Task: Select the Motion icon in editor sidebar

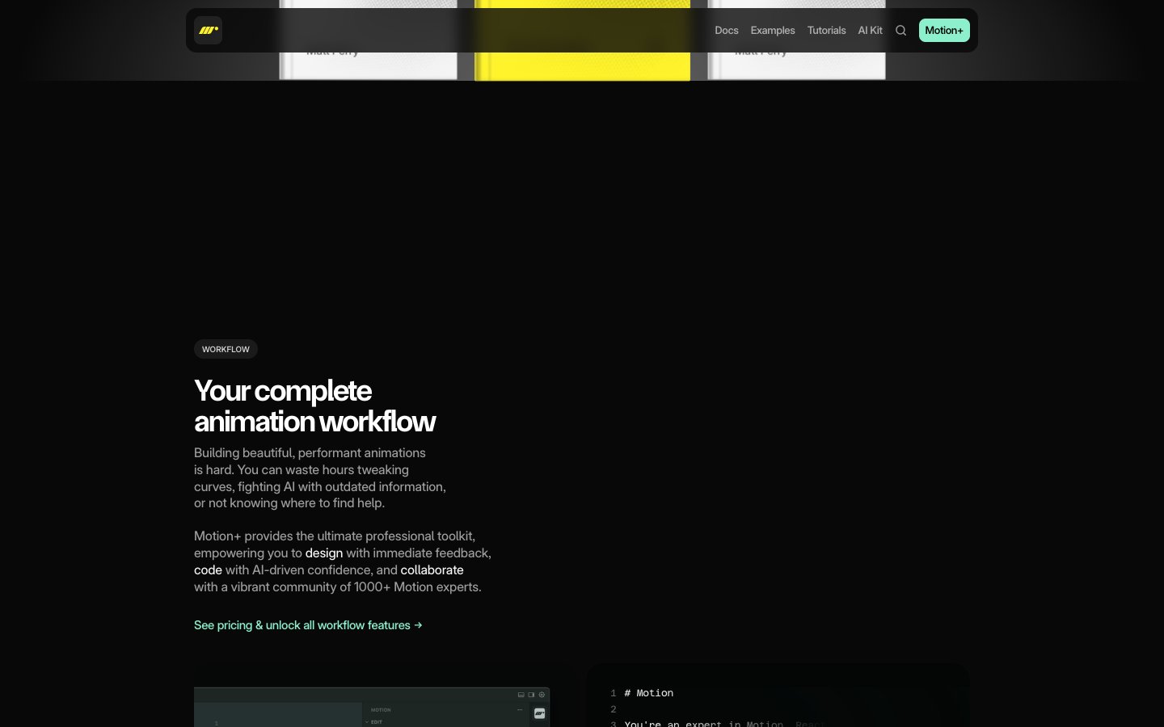Action: pyautogui.click(x=539, y=713)
